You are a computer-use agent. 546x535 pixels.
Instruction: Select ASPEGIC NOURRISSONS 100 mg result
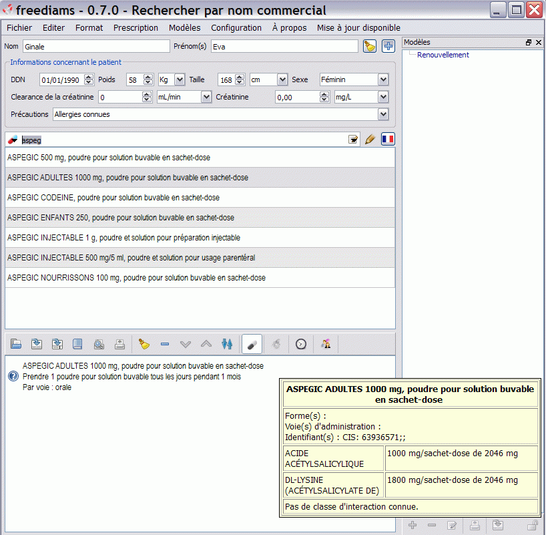200,278
